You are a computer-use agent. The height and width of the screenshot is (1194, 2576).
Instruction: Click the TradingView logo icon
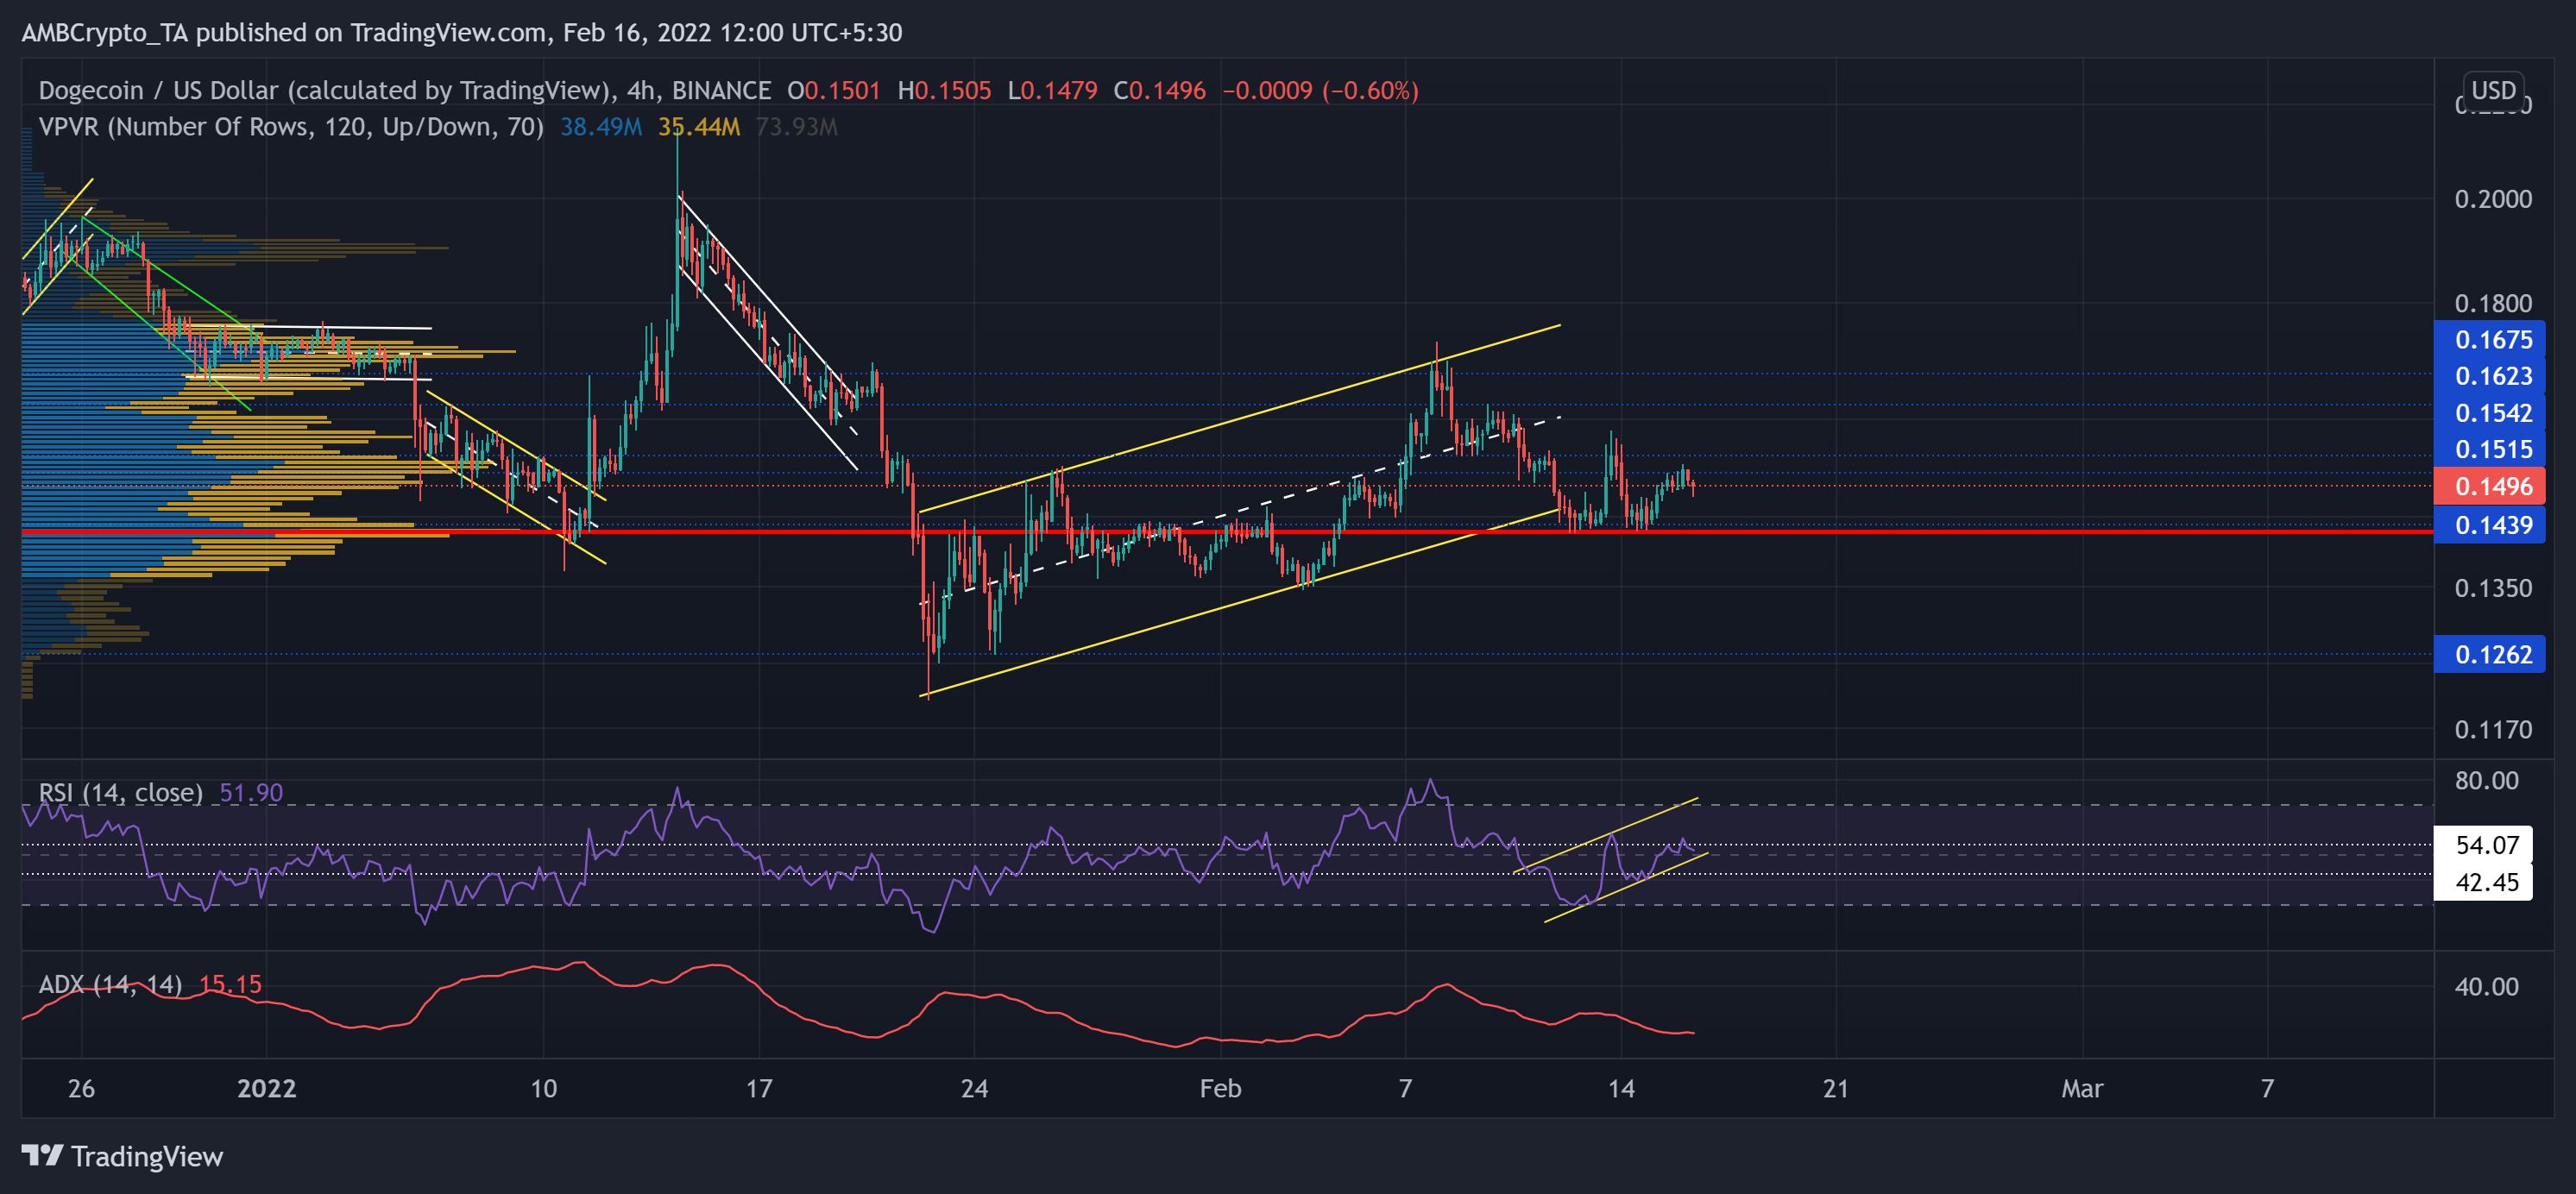click(x=42, y=1156)
